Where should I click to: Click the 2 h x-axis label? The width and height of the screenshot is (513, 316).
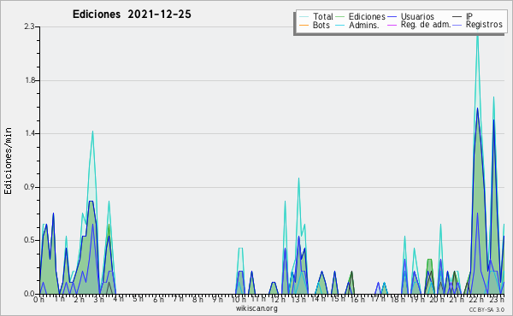(x=80, y=300)
